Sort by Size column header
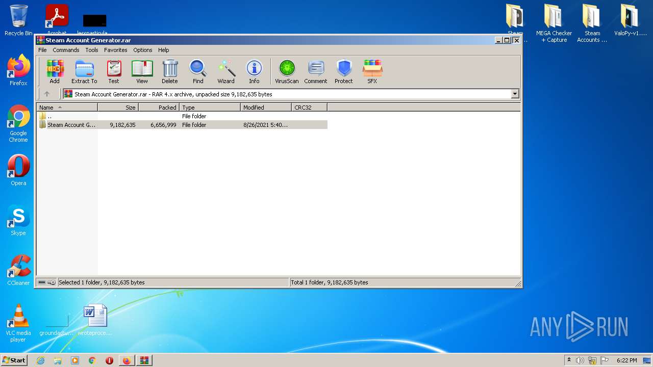This screenshot has height=367, width=653. pyautogui.click(x=118, y=107)
